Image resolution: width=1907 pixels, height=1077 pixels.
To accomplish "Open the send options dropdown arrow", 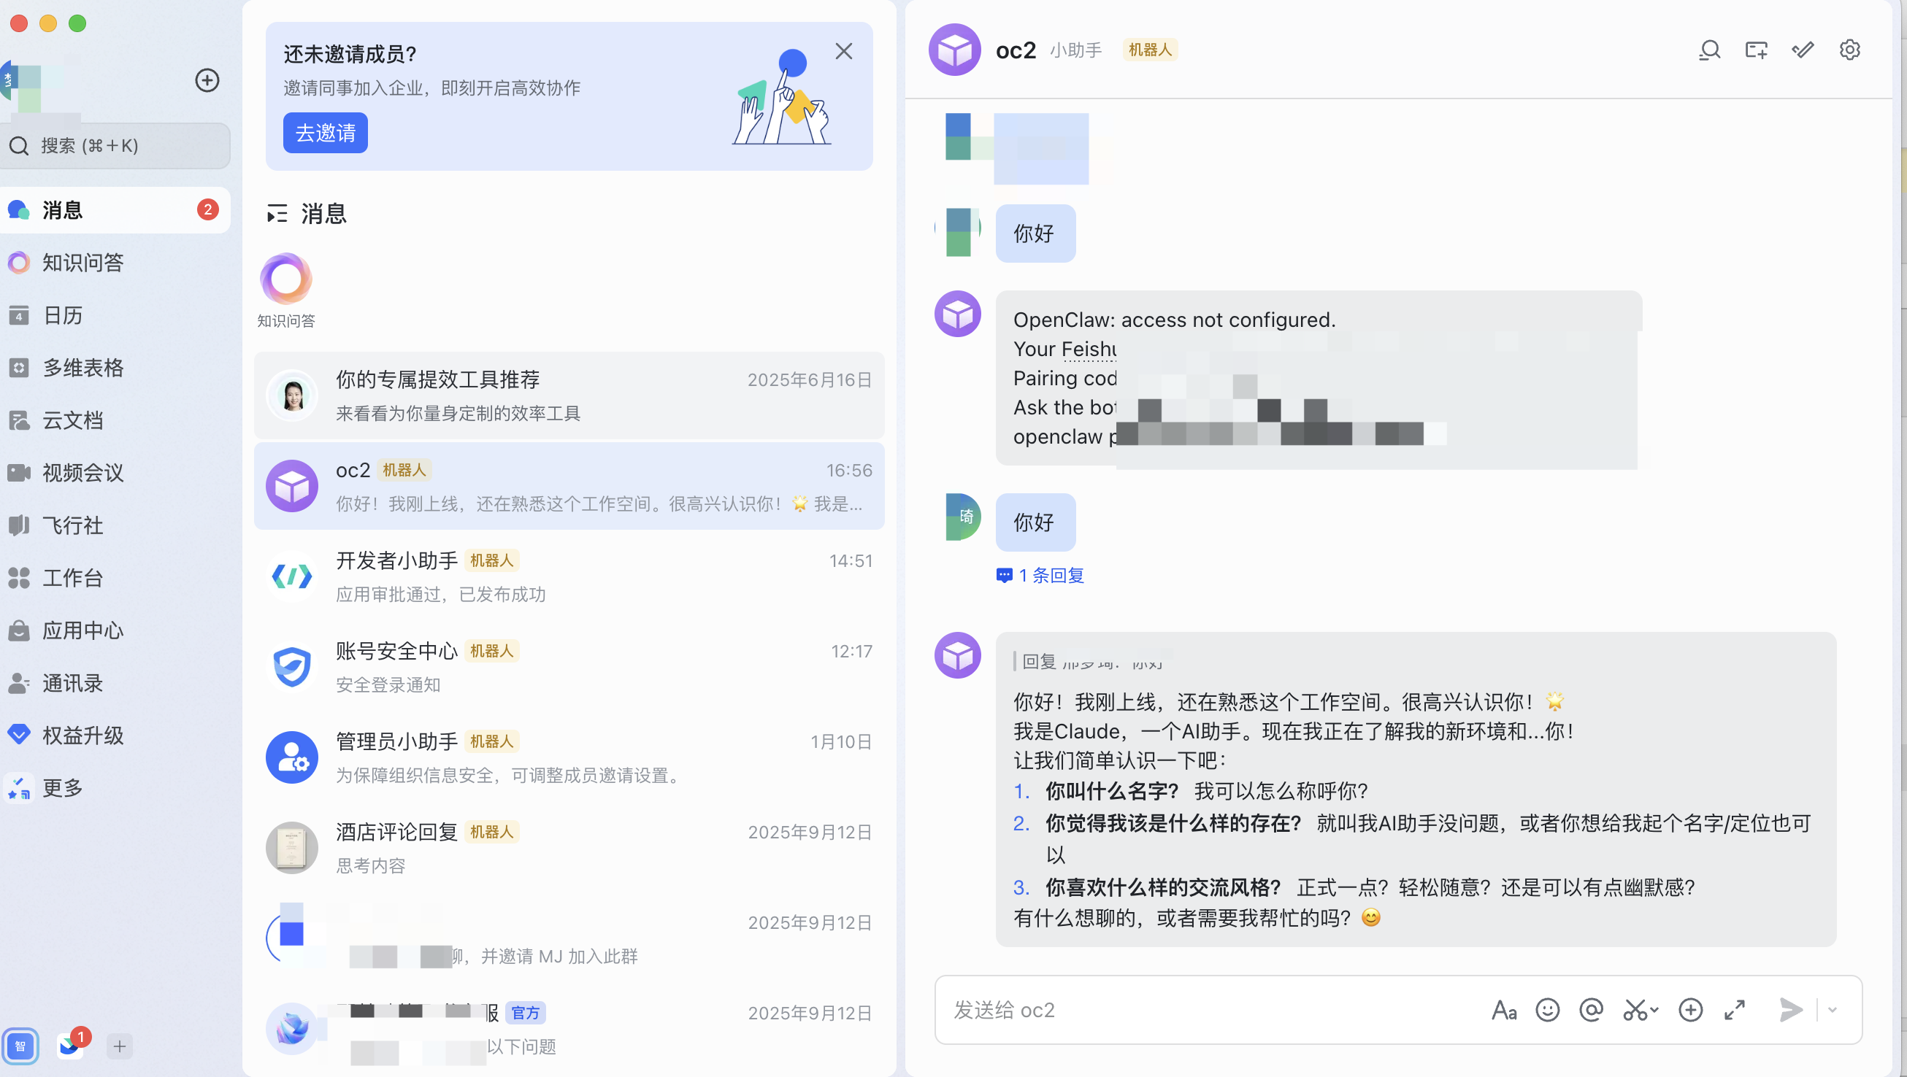I will click(x=1833, y=1010).
